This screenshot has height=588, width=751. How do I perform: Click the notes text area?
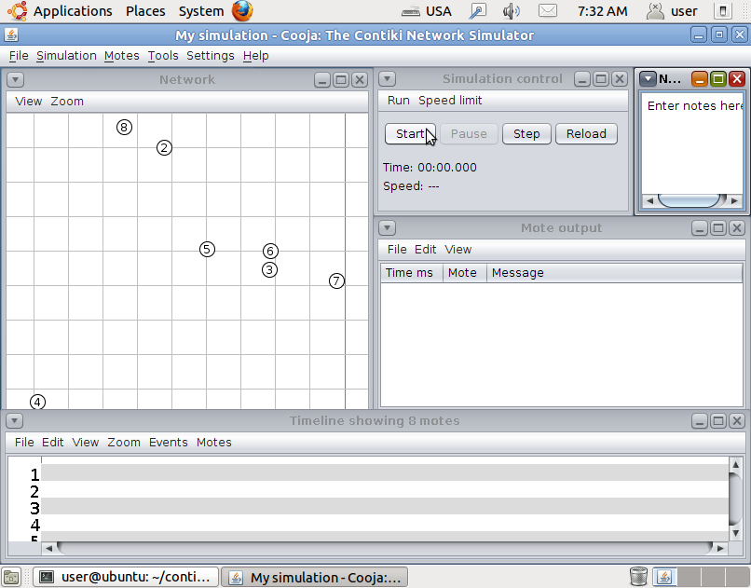pyautogui.click(x=692, y=144)
